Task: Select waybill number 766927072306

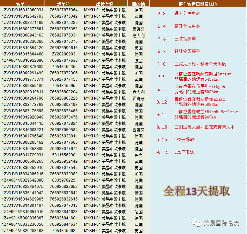Action: [x=64, y=73]
